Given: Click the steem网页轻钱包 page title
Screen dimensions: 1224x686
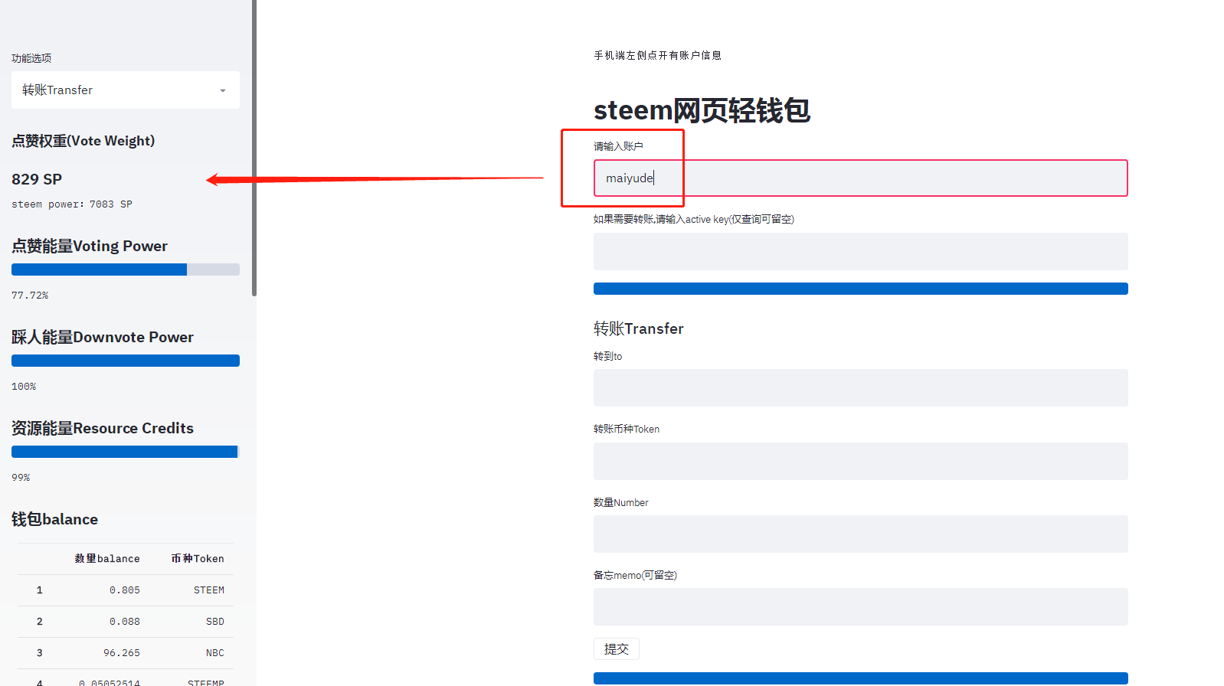Looking at the screenshot, I should 702,110.
